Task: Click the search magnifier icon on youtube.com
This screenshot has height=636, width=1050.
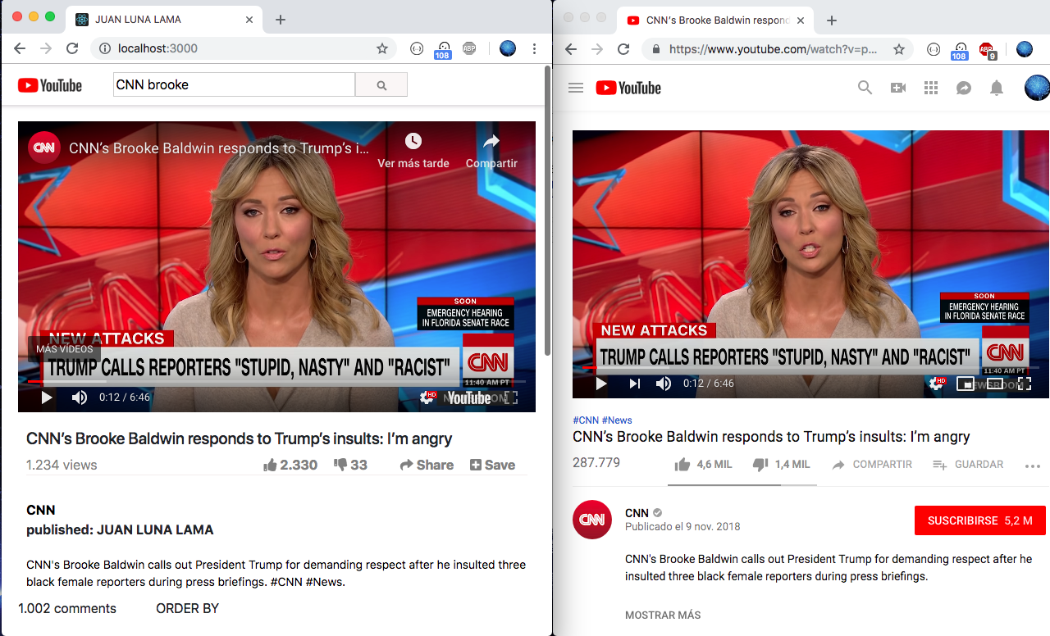Action: point(865,88)
